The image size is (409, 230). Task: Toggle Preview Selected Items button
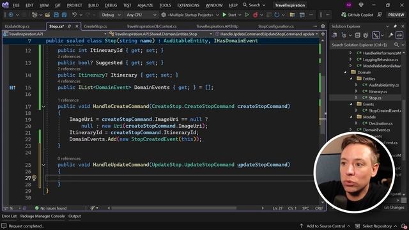(x=399, y=35)
